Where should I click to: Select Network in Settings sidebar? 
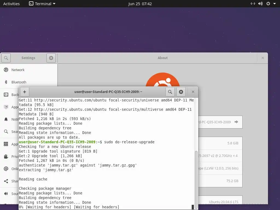[x=29, y=70]
